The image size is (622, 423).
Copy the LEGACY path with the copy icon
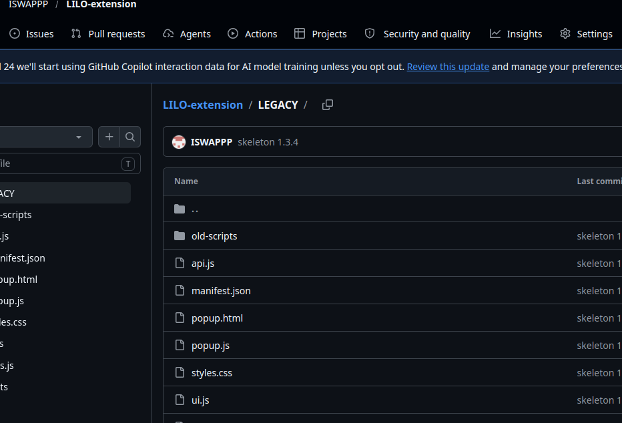coord(328,105)
